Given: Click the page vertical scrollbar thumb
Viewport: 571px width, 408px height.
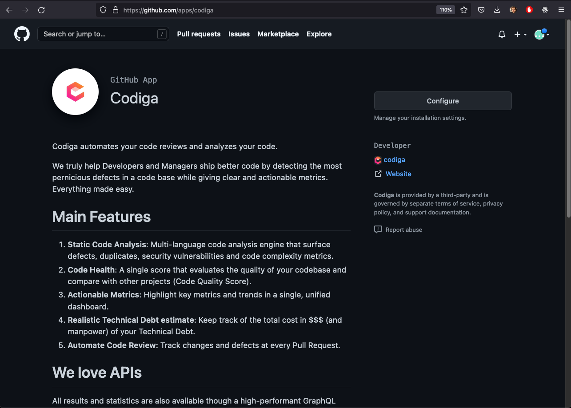Looking at the screenshot, I should tap(568, 118).
